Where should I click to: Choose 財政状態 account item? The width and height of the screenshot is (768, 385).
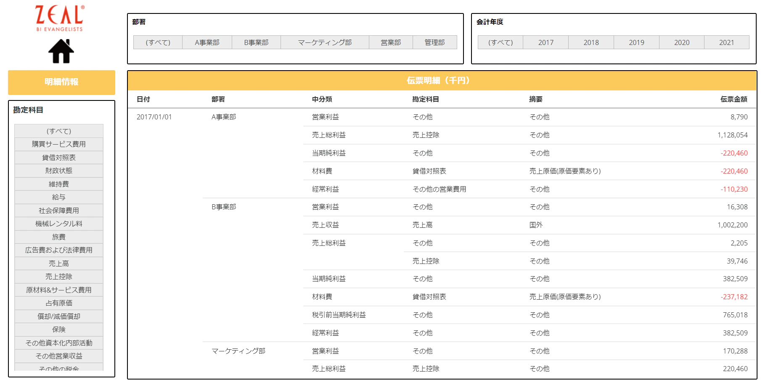(59, 171)
